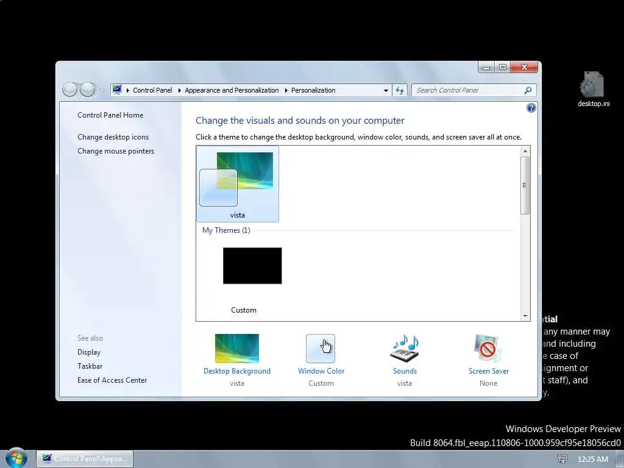The image size is (624, 468).
Task: Expand the address bar history dropdown
Action: tap(386, 90)
